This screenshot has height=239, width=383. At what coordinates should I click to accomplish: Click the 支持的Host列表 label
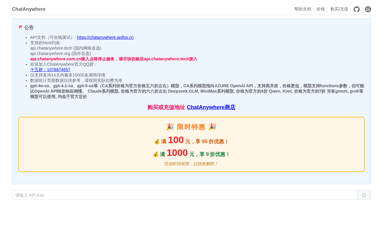pyautogui.click(x=45, y=43)
